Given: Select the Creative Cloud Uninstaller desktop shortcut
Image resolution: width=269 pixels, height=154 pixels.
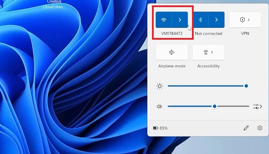Looking at the screenshot, I should [54, 4].
